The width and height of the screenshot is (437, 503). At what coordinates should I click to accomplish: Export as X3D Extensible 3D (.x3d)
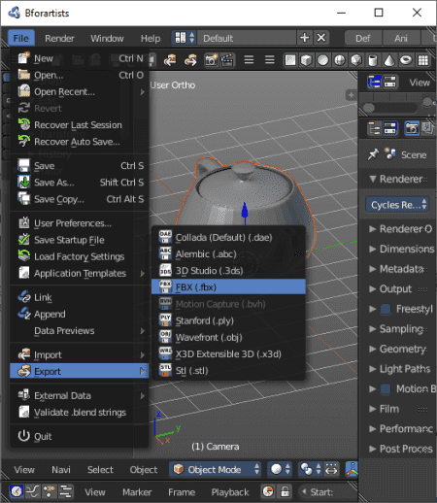click(x=228, y=354)
